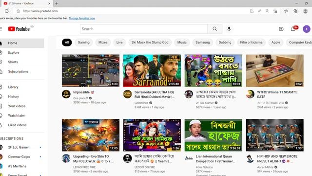Click Goldmines channel name
The height and width of the screenshot is (176, 312).
pyautogui.click(x=141, y=103)
